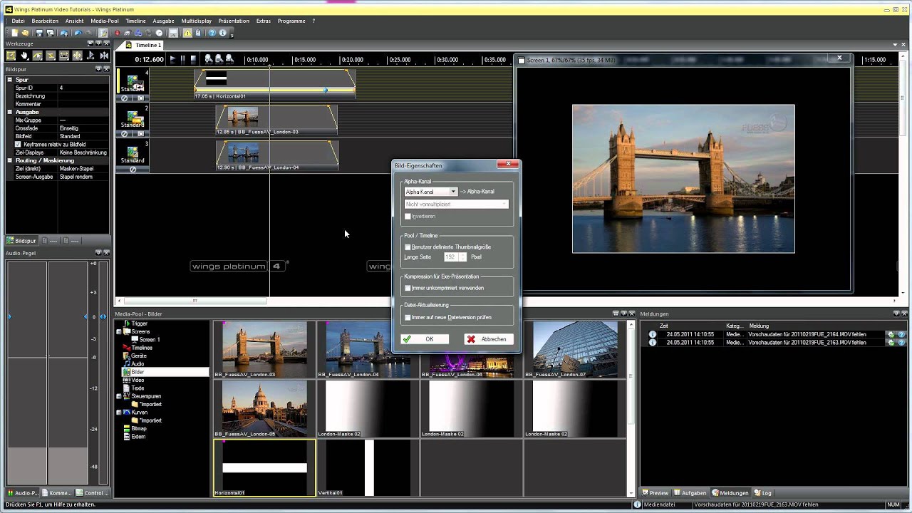Click the blue info icon in the toolbar
The height and width of the screenshot is (513, 912).
(x=222, y=33)
